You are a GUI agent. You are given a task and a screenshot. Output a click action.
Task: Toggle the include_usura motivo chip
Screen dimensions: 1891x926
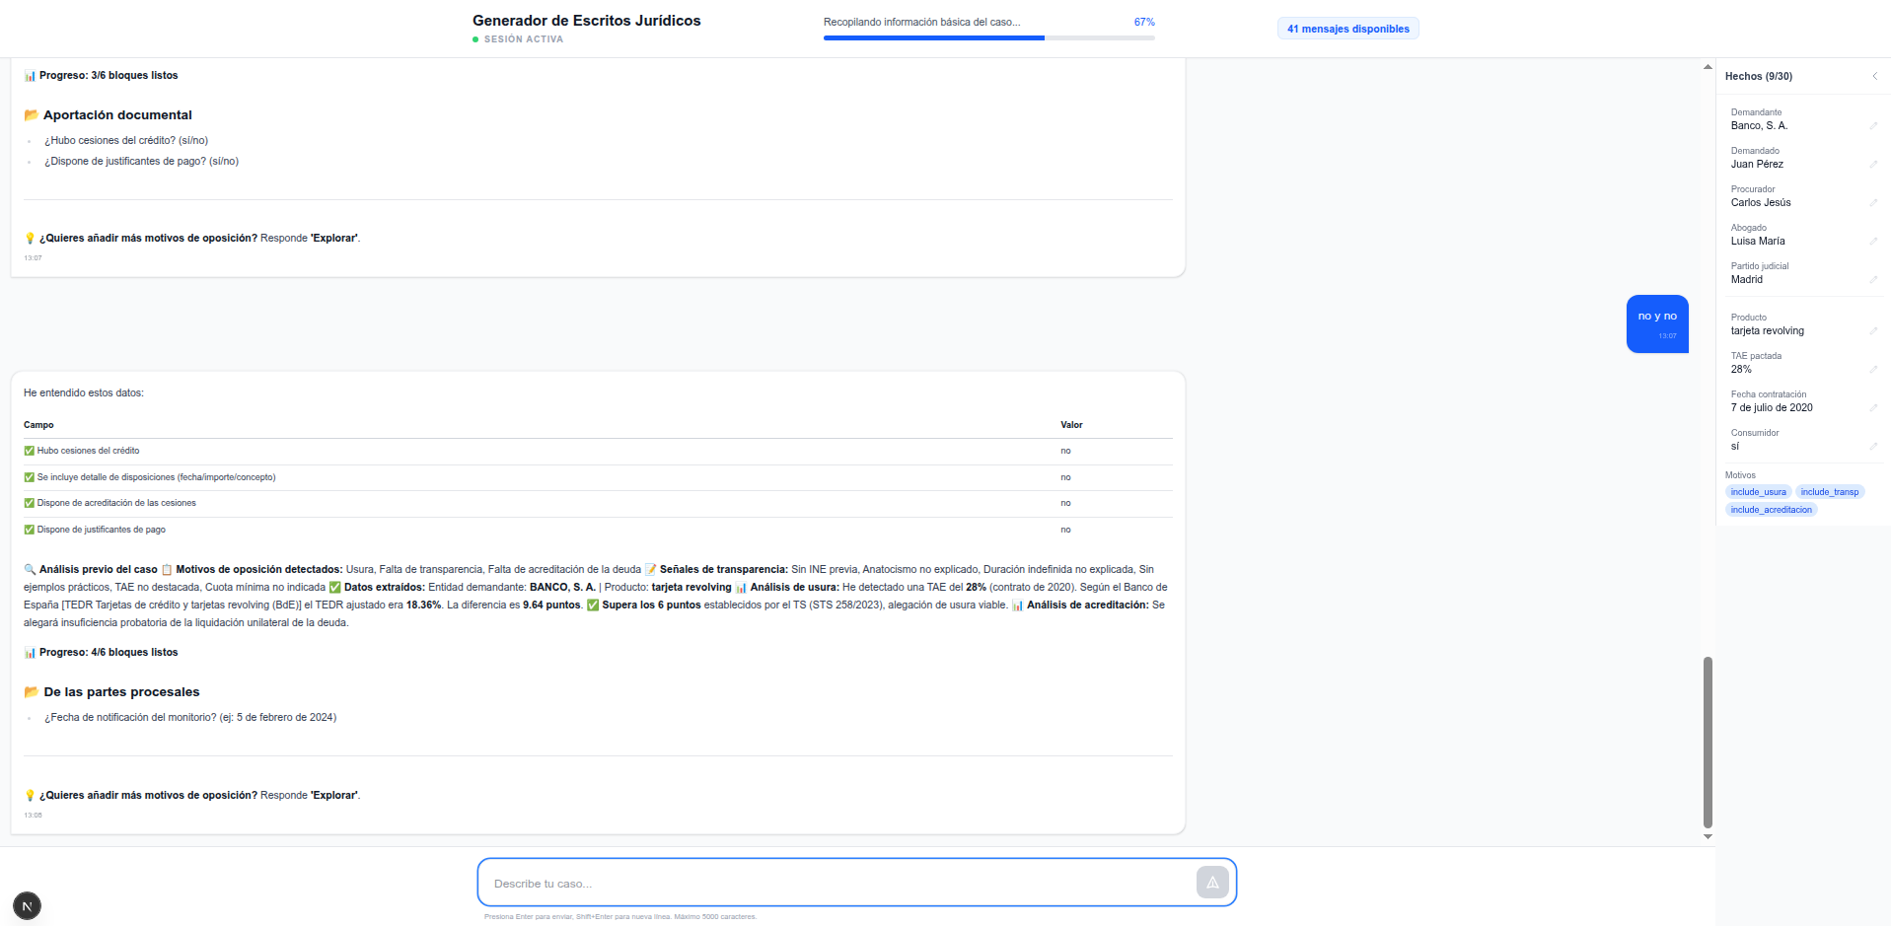pos(1757,491)
